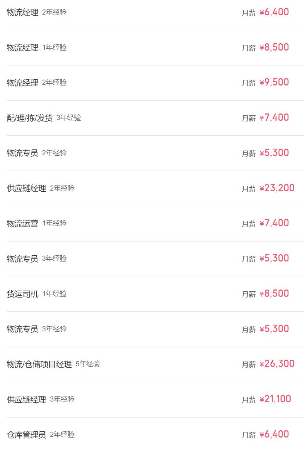The height and width of the screenshot is (451, 304).
Task: Click 物流专员 title with 2年经验
Action: 22,153
